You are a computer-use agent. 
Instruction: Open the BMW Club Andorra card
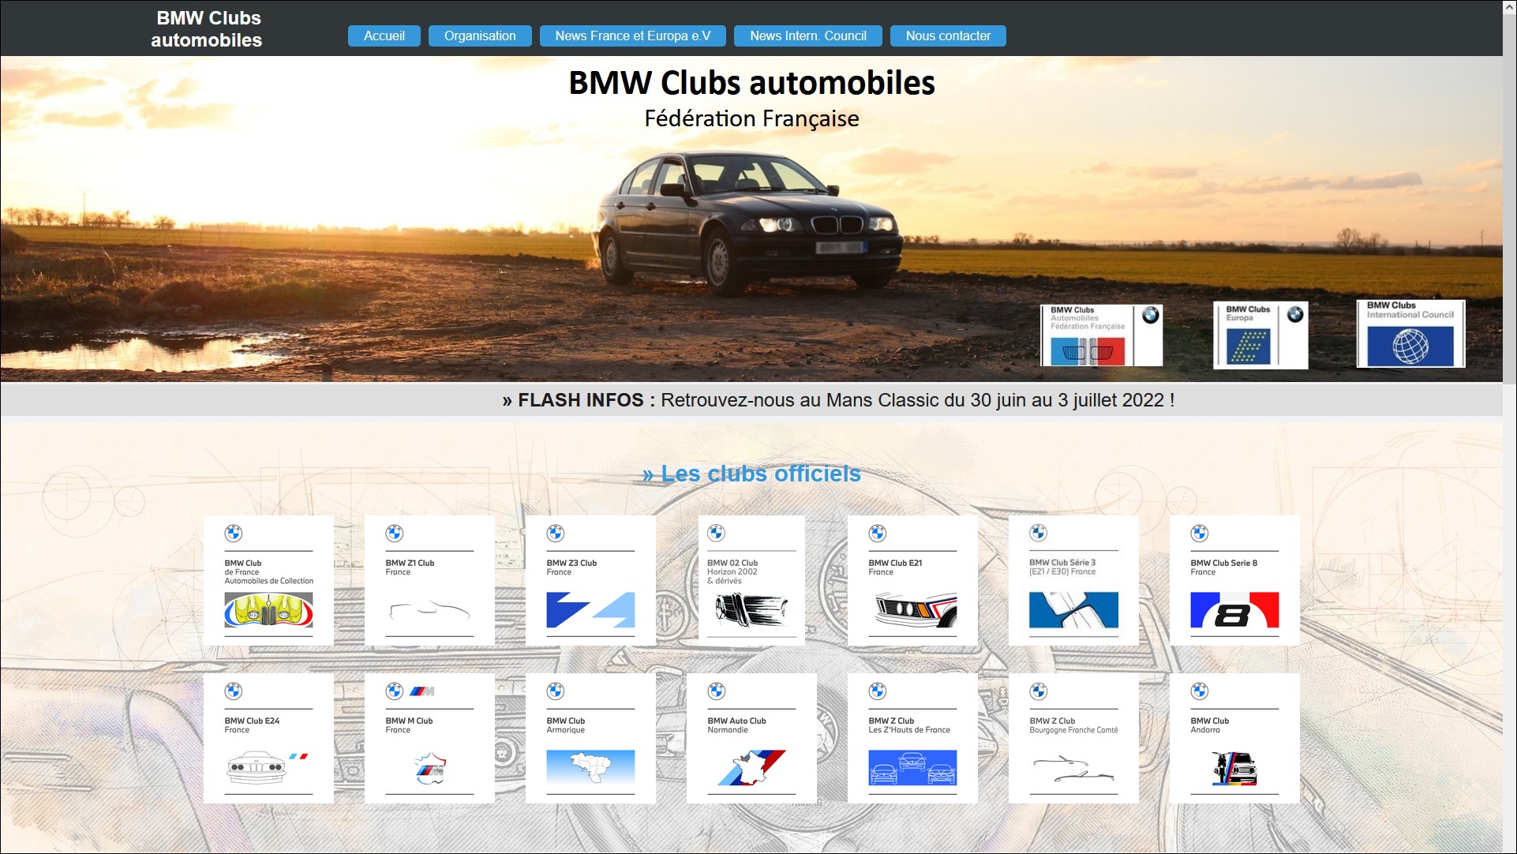click(x=1234, y=738)
